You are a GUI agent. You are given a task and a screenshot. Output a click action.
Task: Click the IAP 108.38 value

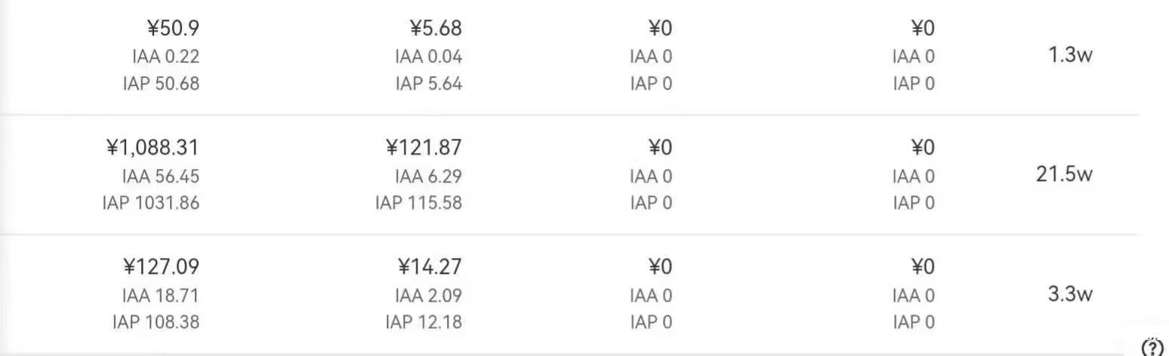click(156, 322)
